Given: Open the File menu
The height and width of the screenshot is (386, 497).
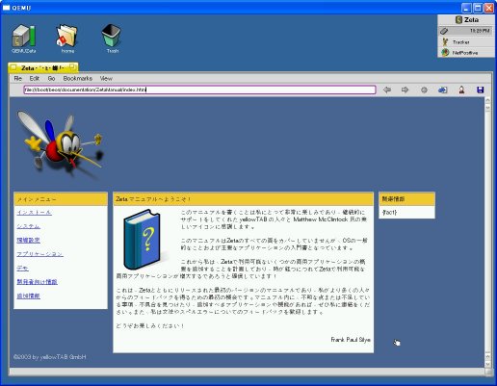Looking at the screenshot, I should (17, 78).
